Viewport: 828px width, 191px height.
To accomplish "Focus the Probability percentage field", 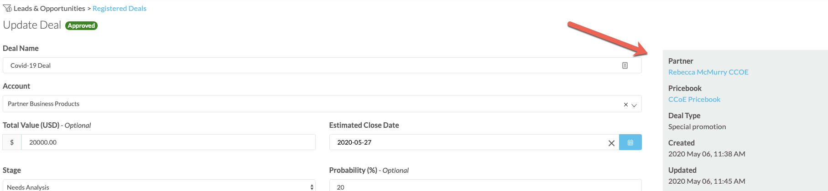I will tap(484, 186).
